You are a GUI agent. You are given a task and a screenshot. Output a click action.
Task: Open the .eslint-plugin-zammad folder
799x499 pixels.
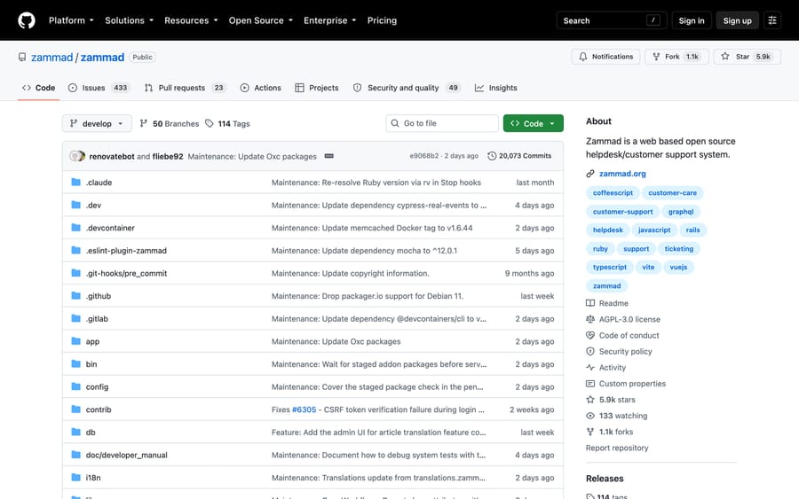[x=126, y=250]
